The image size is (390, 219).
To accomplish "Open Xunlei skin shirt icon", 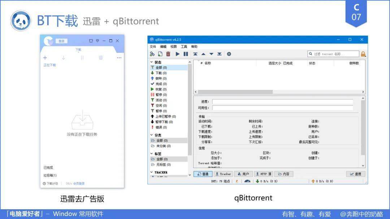I will (91, 41).
